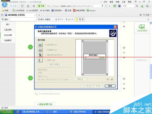152x114 pixels.
Task: Select the 黑白照片或文字 radio option
Action: click(x=46, y=55)
